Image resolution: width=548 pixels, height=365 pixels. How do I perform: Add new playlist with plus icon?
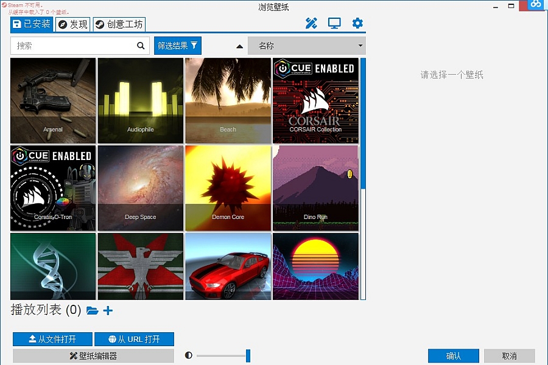108,310
